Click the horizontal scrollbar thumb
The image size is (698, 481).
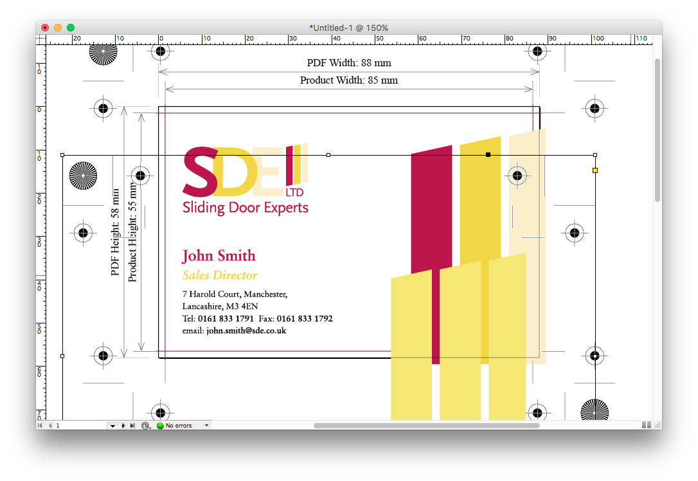click(427, 424)
